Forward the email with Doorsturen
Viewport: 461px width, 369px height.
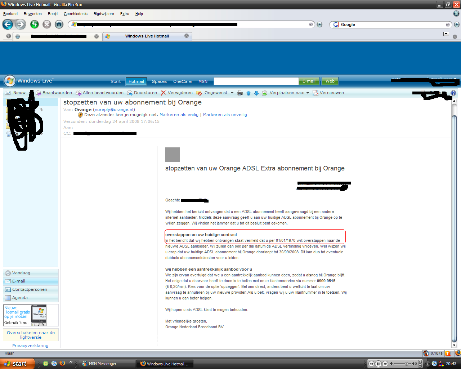coord(142,93)
